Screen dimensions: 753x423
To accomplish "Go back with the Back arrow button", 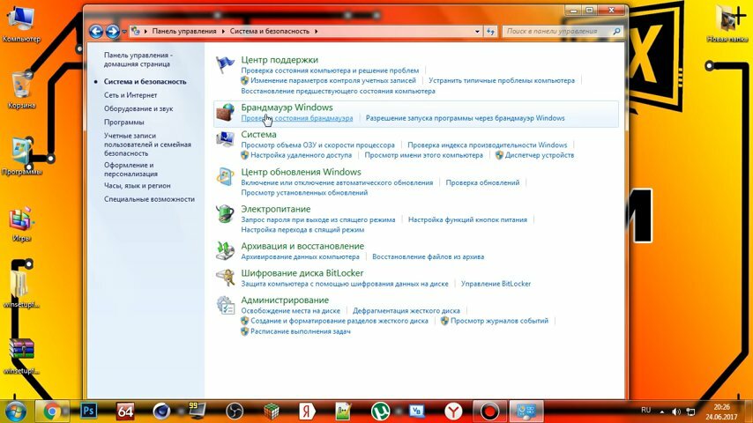I will (x=96, y=31).
